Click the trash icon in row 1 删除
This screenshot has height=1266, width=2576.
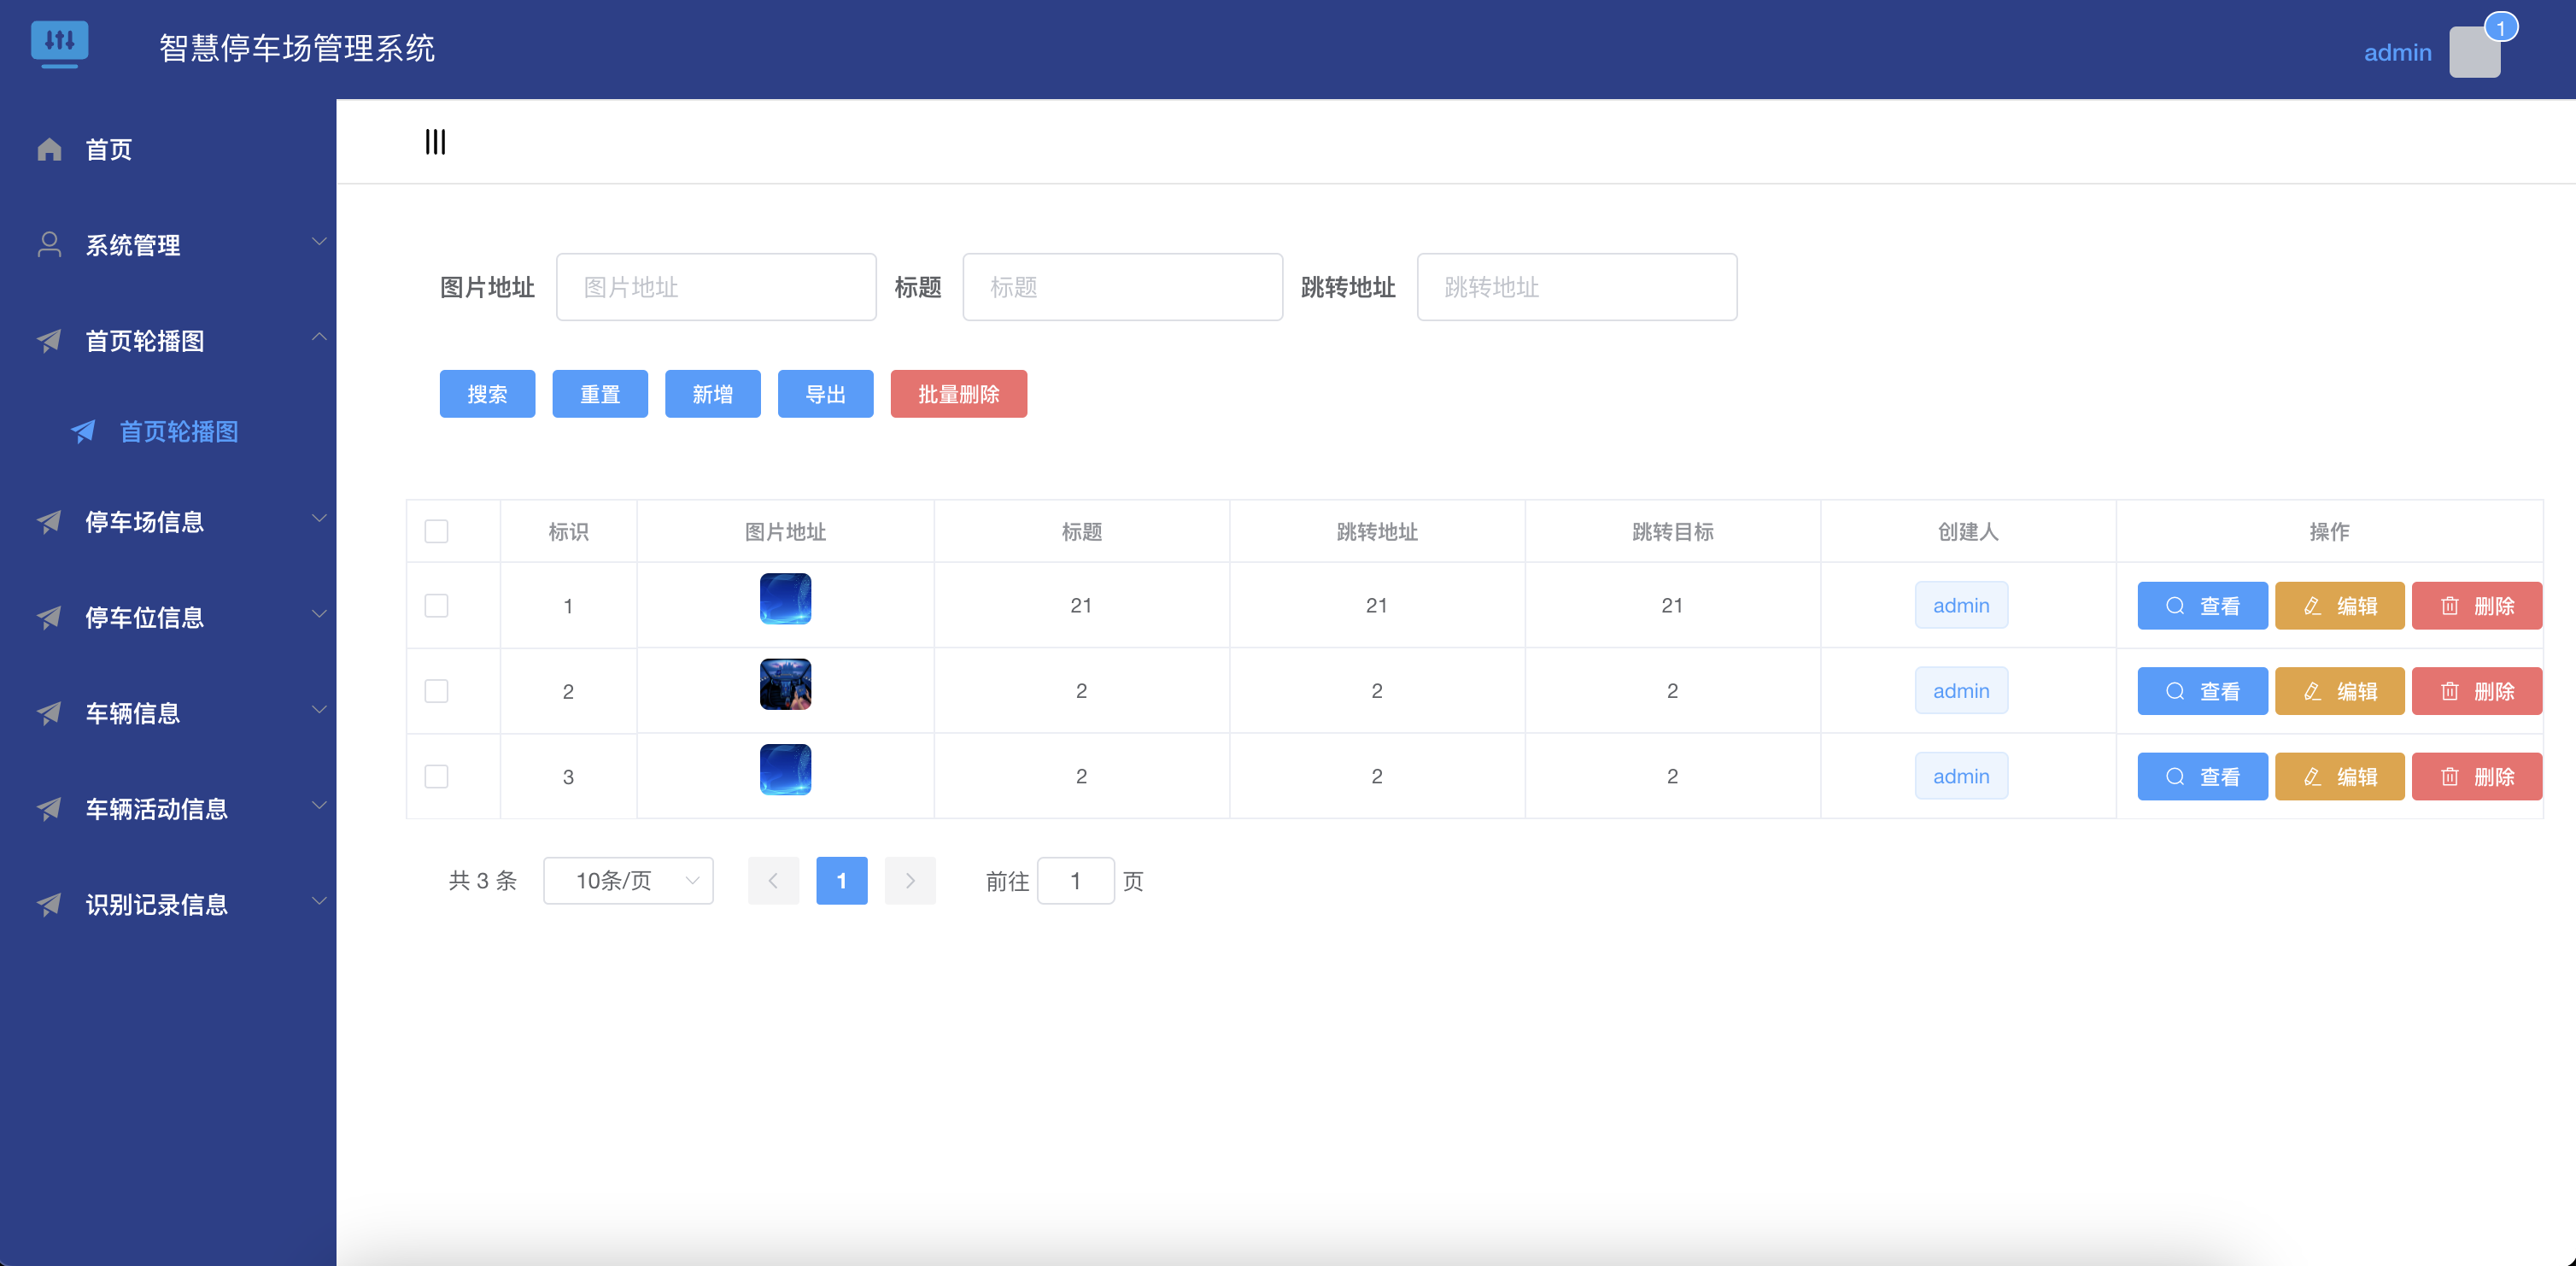[x=2449, y=606]
